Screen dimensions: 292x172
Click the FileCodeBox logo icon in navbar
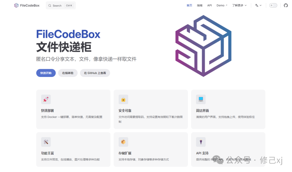16,5
